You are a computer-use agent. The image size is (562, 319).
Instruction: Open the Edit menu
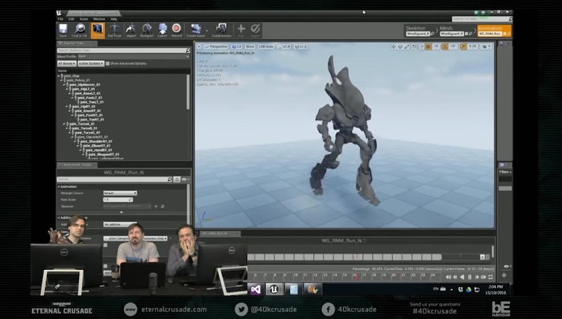click(72, 19)
